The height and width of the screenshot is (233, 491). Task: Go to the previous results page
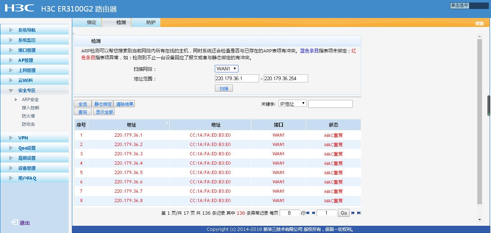click(x=313, y=213)
